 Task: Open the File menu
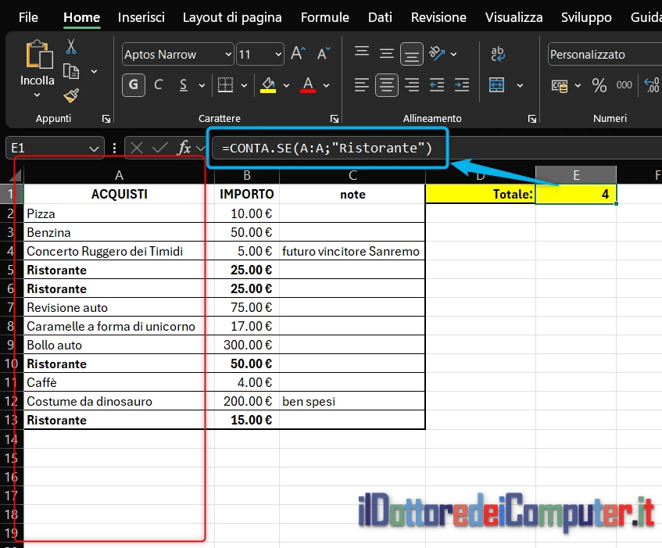[28, 17]
